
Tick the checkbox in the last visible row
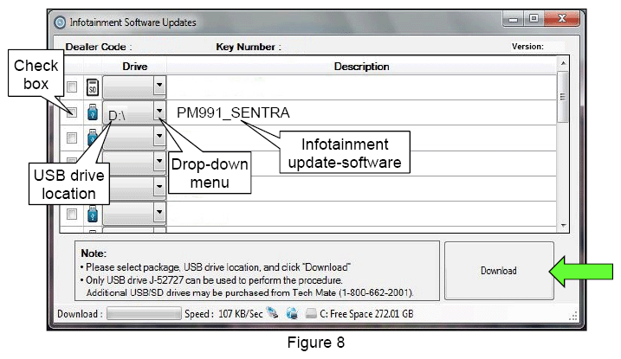[72, 213]
